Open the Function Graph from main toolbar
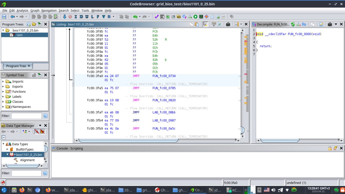 pos(190,17)
